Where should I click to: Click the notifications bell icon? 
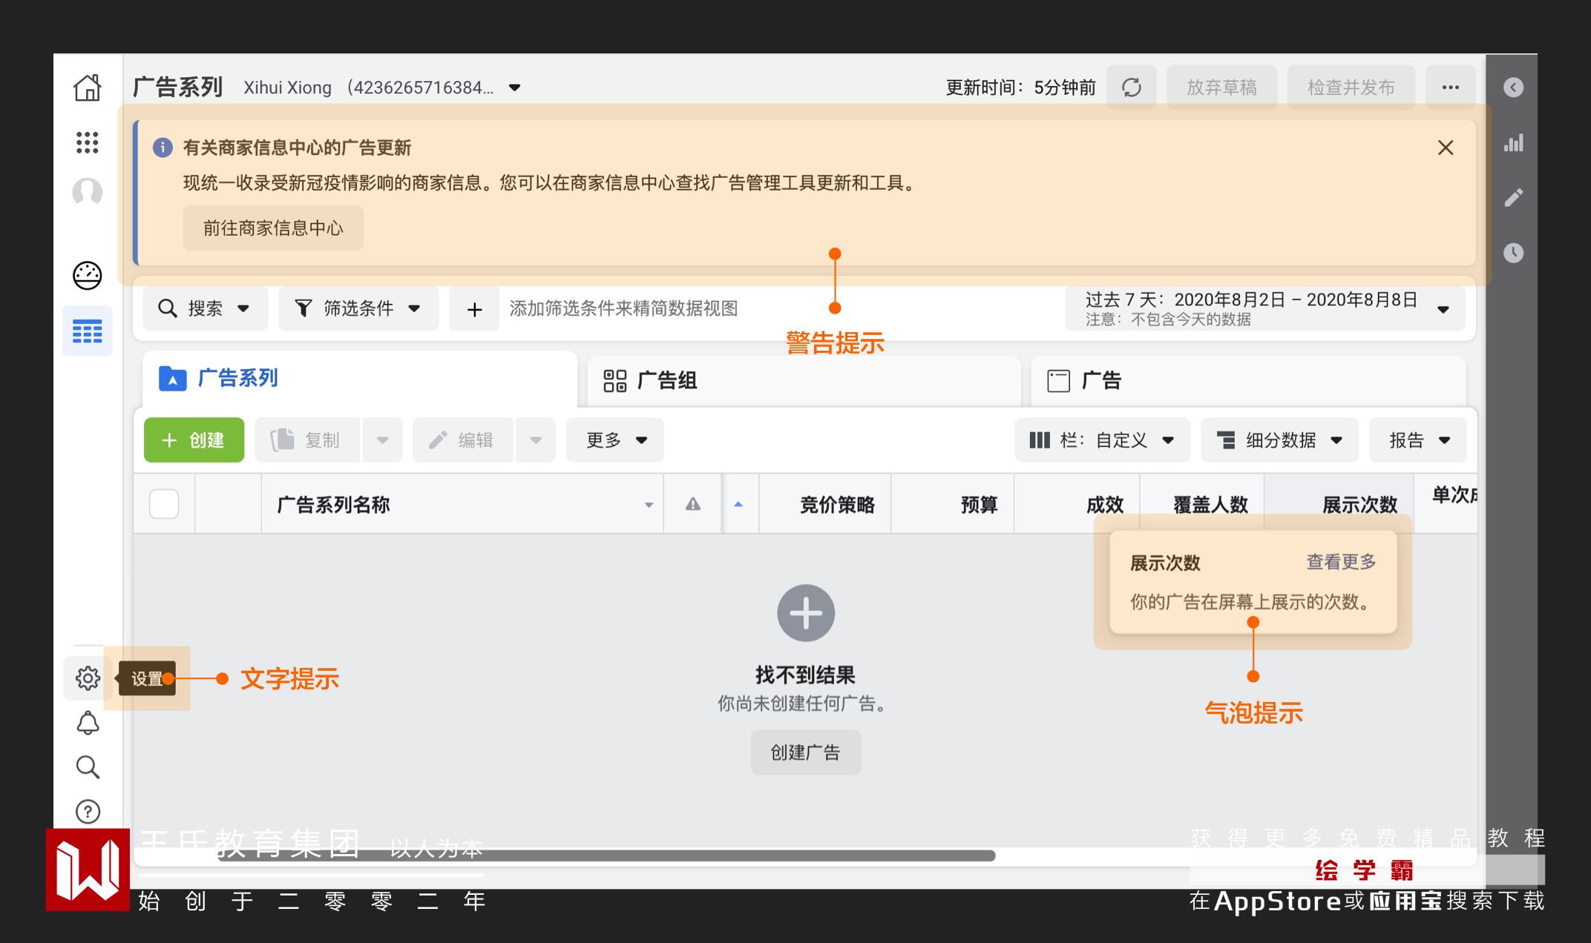tap(88, 723)
